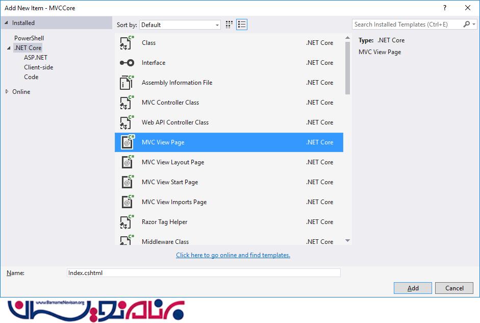The image size is (480, 323).
Task: Pick the Web API Controller Class icon
Action: [x=127, y=122]
